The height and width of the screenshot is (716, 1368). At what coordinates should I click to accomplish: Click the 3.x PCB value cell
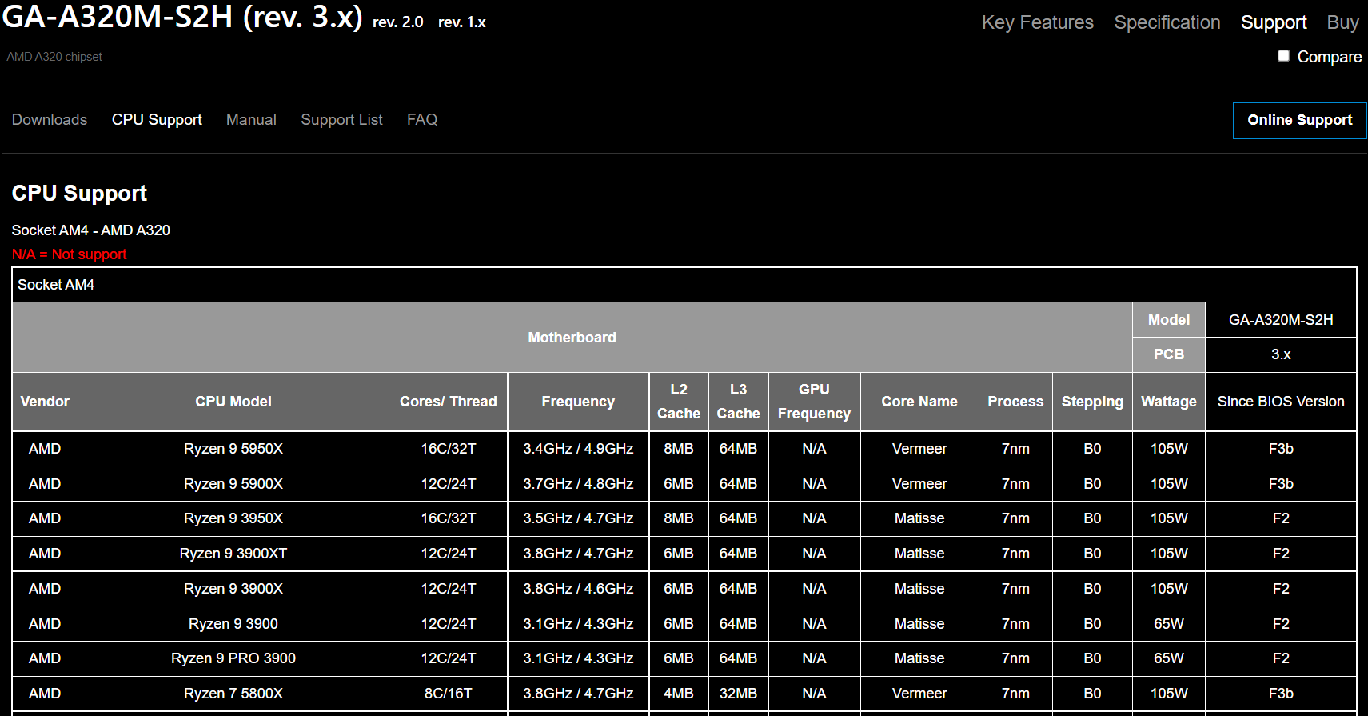pyautogui.click(x=1281, y=354)
